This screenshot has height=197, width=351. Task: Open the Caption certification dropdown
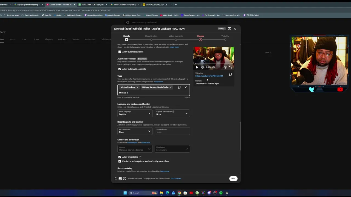(x=172, y=113)
